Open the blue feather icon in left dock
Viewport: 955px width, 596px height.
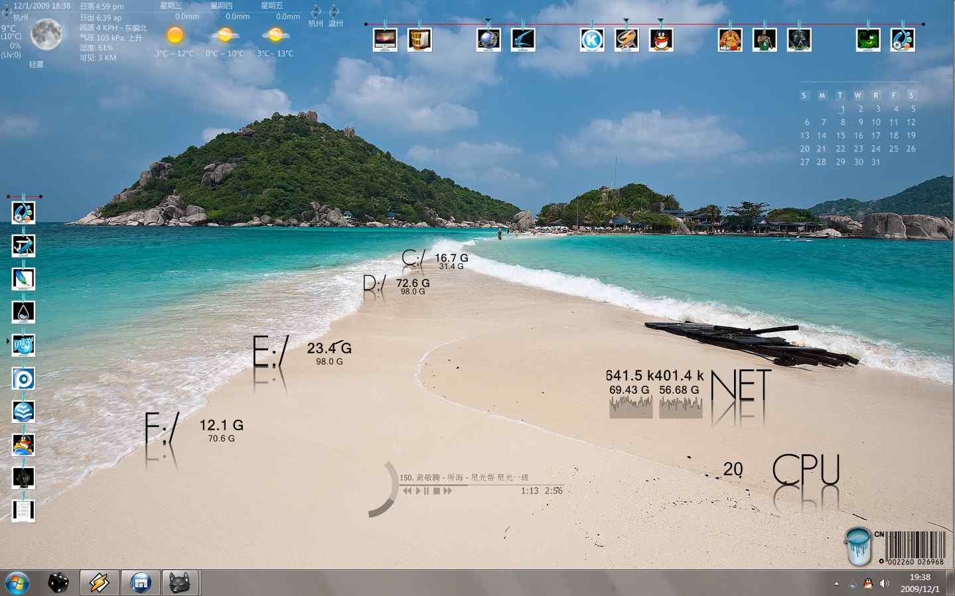pyautogui.click(x=23, y=278)
